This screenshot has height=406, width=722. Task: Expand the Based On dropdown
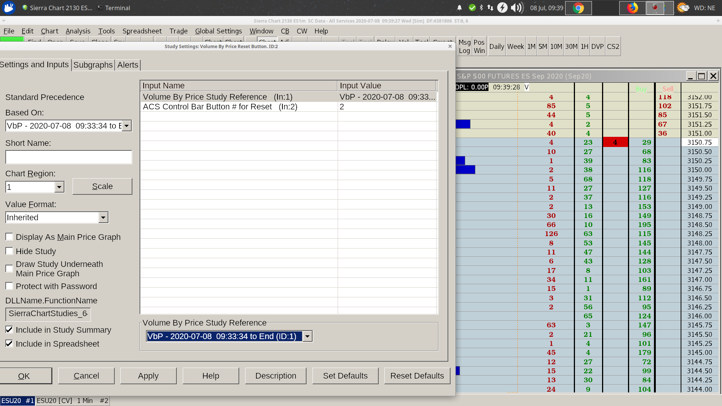[x=127, y=126]
